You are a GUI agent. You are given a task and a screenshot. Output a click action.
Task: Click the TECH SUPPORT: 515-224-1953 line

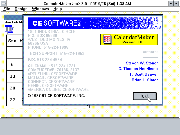[x=56, y=53]
